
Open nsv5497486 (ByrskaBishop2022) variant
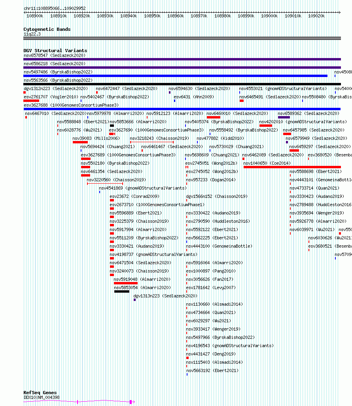58,72
